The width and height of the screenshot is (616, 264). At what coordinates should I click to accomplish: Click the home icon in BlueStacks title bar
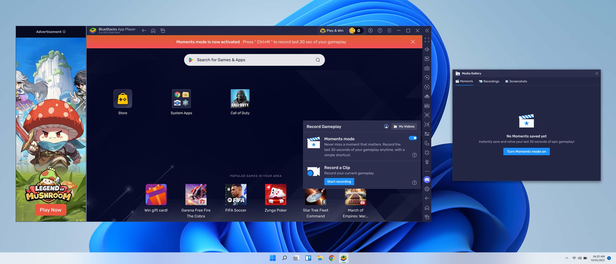pos(153,30)
